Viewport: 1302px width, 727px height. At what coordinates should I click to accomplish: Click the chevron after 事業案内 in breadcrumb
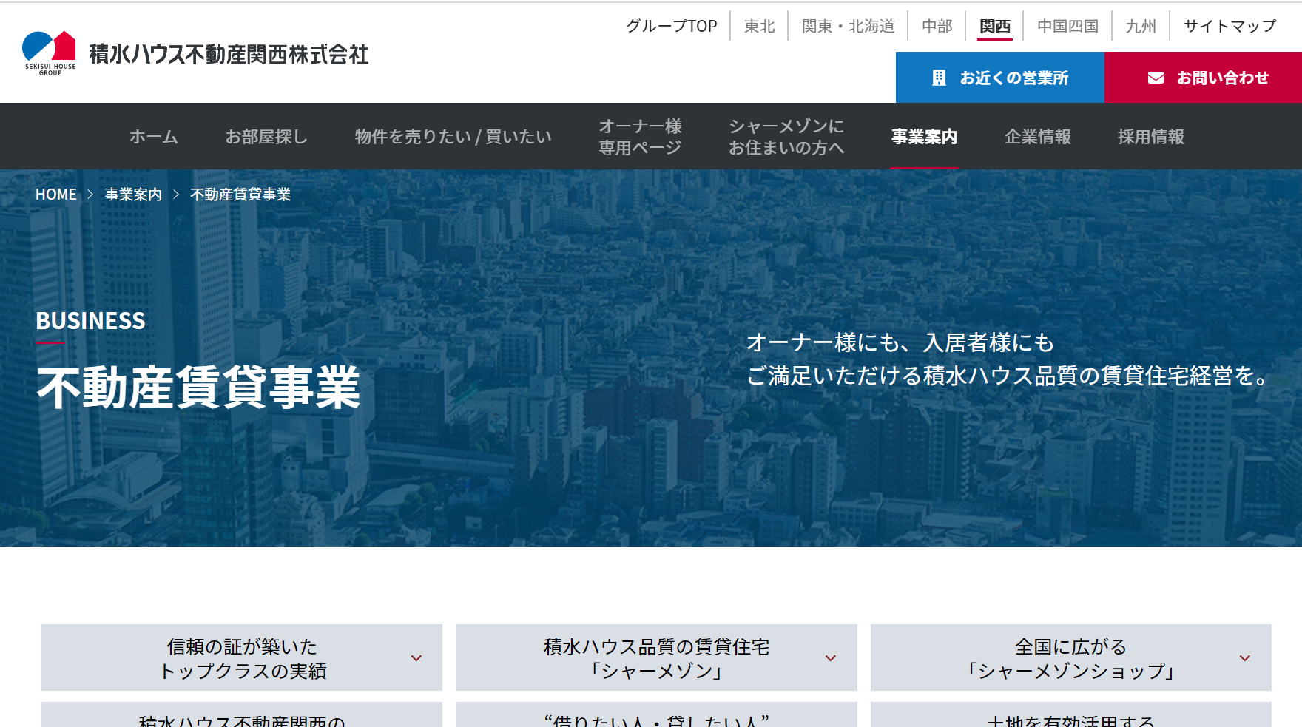(176, 195)
